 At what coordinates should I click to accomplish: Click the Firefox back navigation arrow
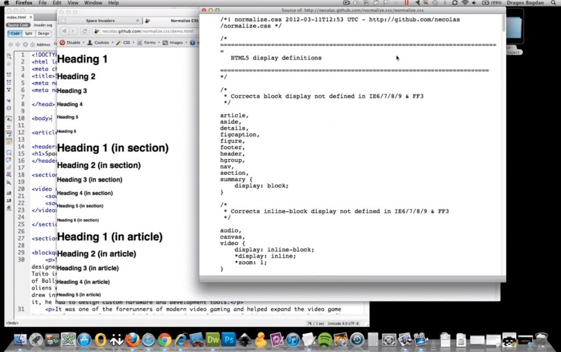[x=66, y=31]
